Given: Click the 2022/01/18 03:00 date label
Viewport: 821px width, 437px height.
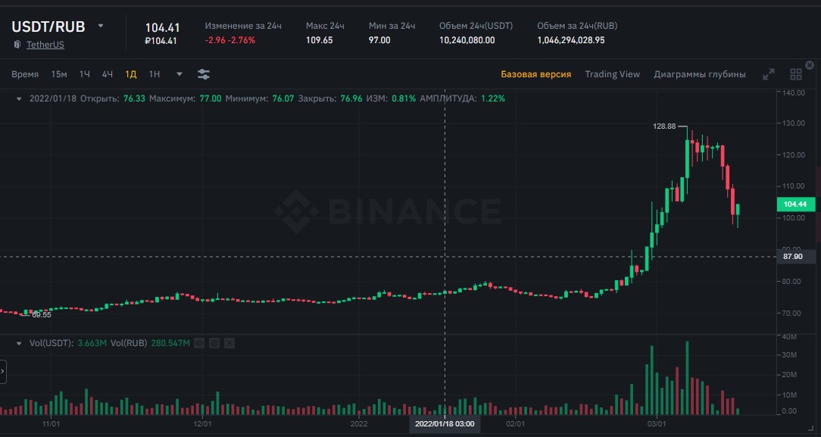Looking at the screenshot, I should coord(445,424).
